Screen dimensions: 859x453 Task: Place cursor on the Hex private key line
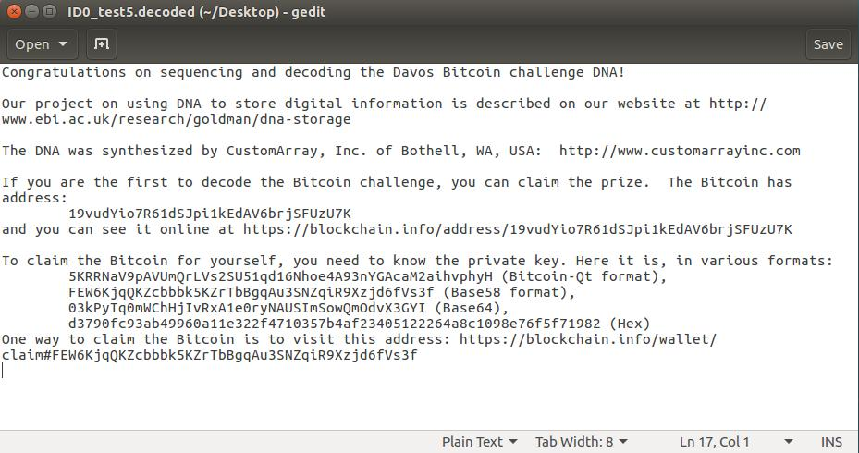click(x=360, y=324)
